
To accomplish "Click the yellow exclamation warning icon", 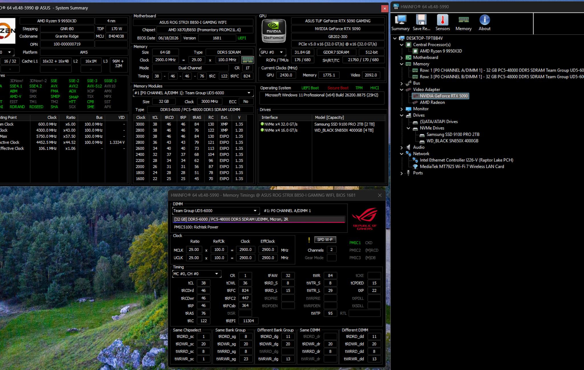I will tap(309, 240).
